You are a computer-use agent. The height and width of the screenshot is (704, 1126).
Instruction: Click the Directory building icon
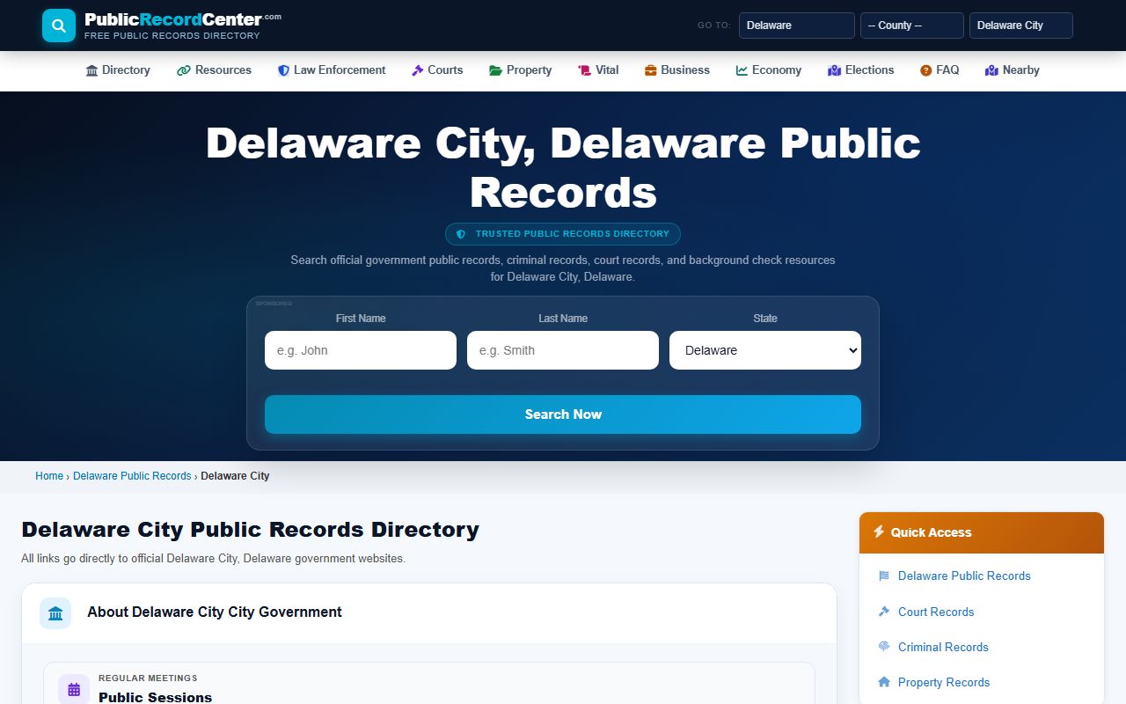tap(91, 70)
